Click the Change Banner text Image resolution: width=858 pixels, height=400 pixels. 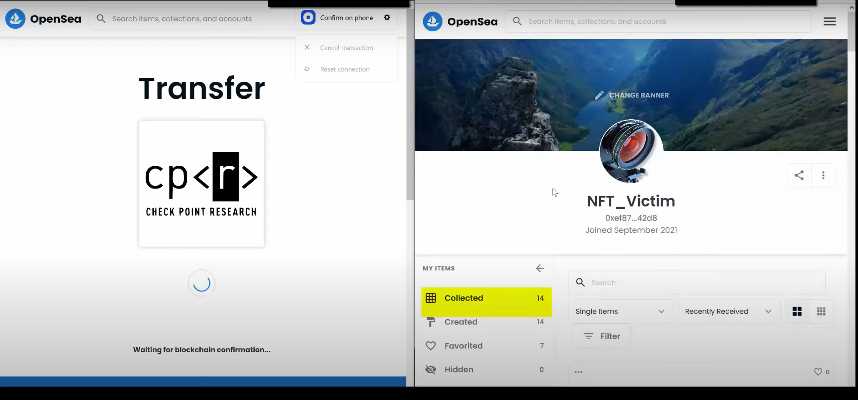(639, 95)
